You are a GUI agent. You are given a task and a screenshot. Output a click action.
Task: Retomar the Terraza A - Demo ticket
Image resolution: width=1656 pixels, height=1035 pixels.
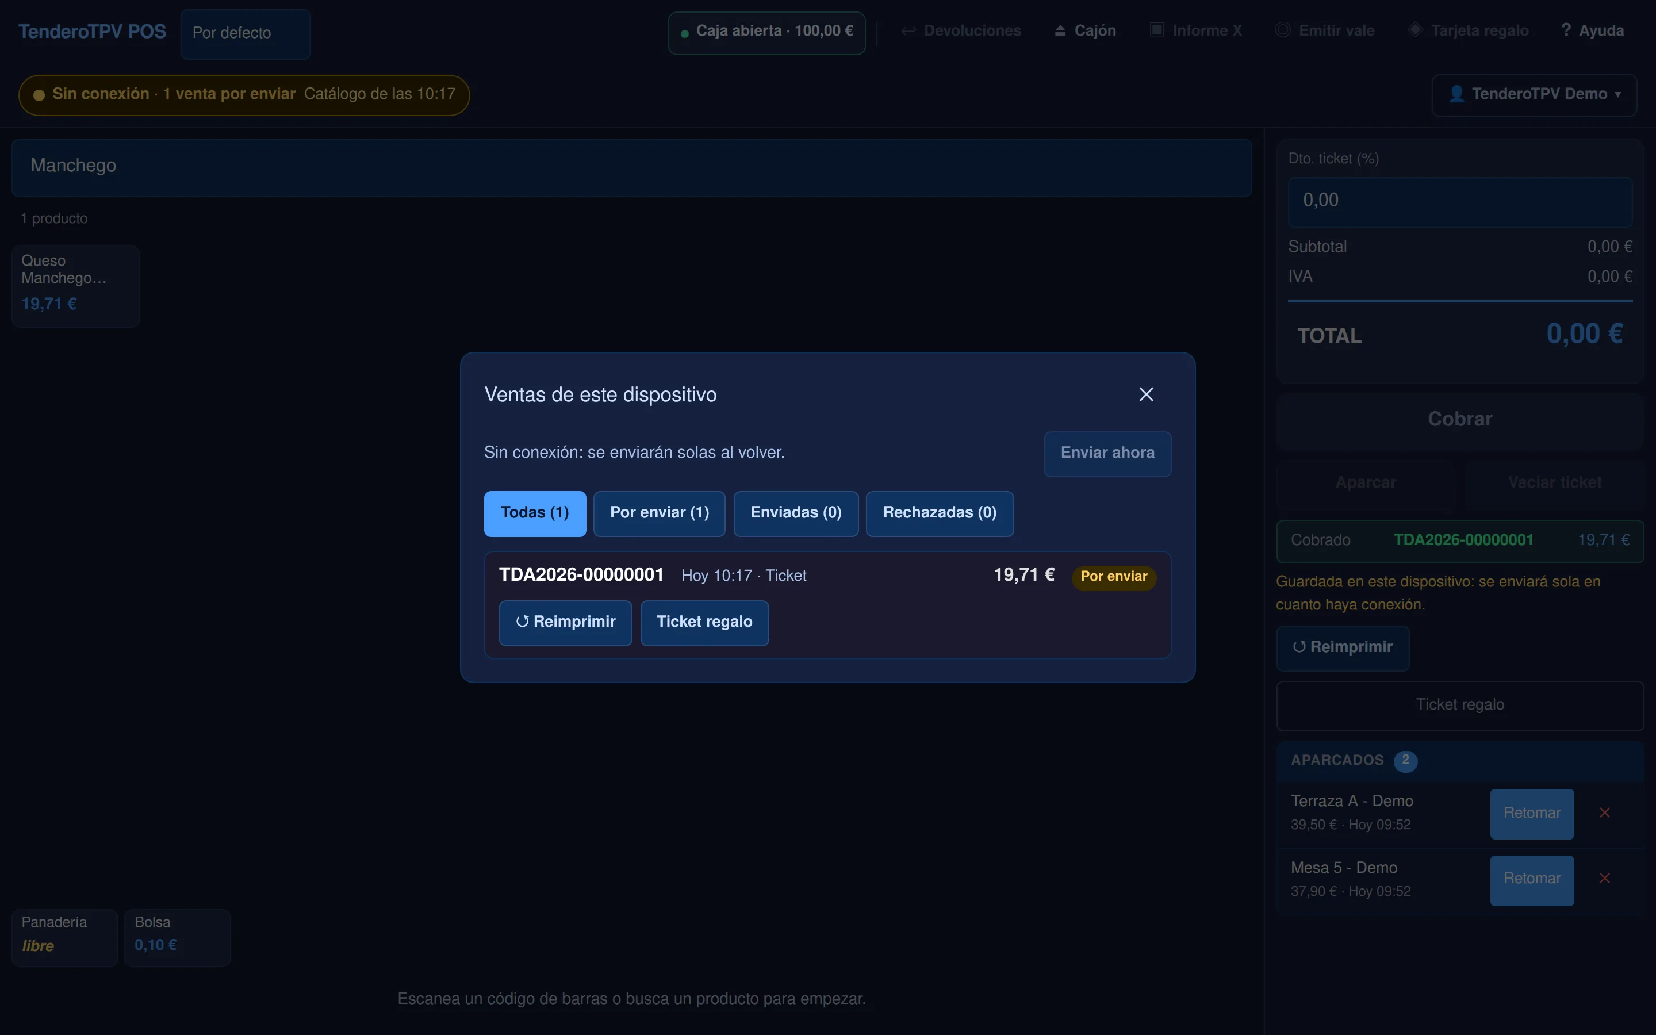point(1531,814)
